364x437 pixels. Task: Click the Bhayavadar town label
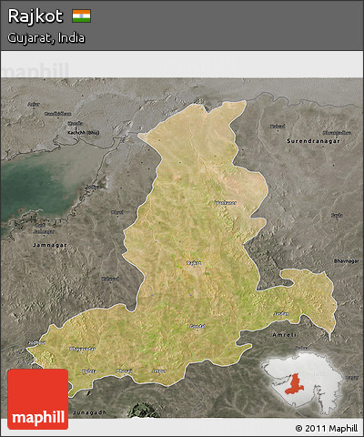click(83, 349)
